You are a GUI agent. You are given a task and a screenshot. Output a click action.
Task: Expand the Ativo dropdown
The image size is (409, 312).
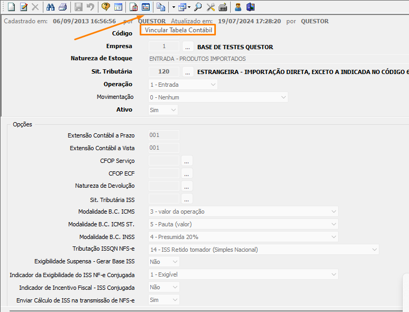click(x=174, y=110)
